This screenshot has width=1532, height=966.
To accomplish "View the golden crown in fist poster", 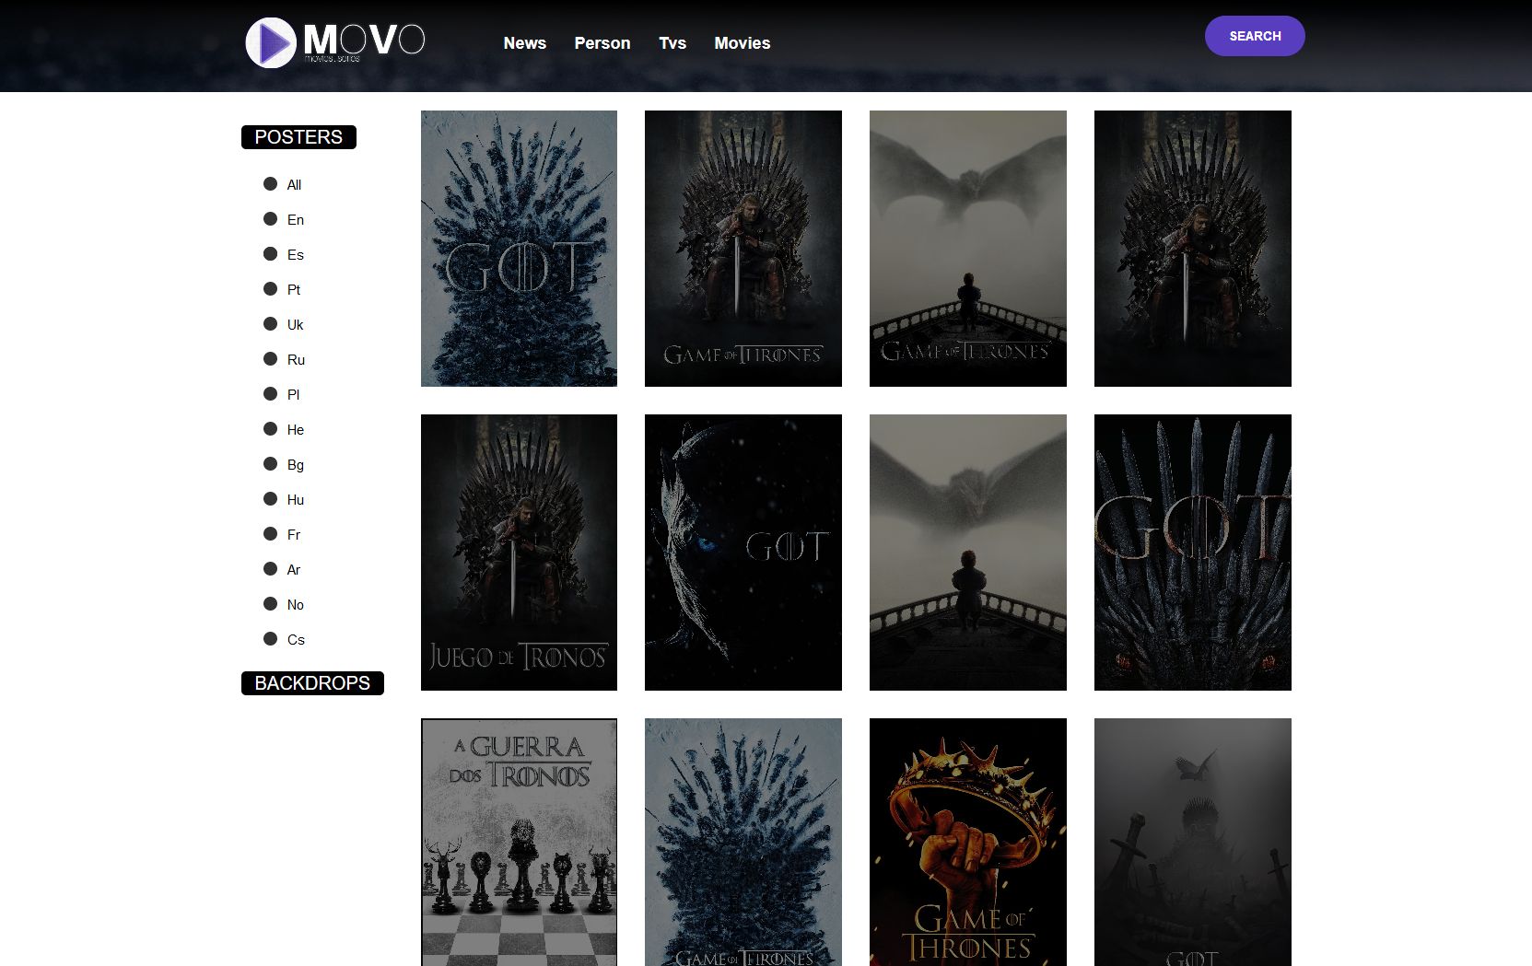I will click(x=968, y=843).
